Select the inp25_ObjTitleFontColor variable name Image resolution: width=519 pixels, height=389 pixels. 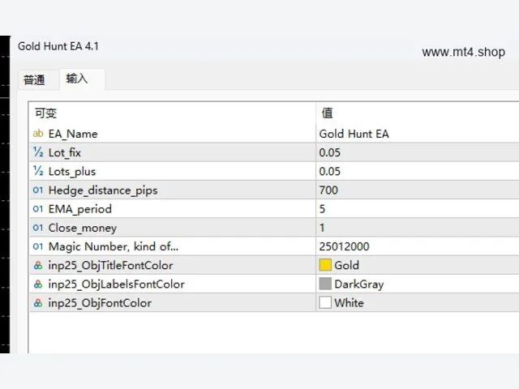[x=110, y=266]
